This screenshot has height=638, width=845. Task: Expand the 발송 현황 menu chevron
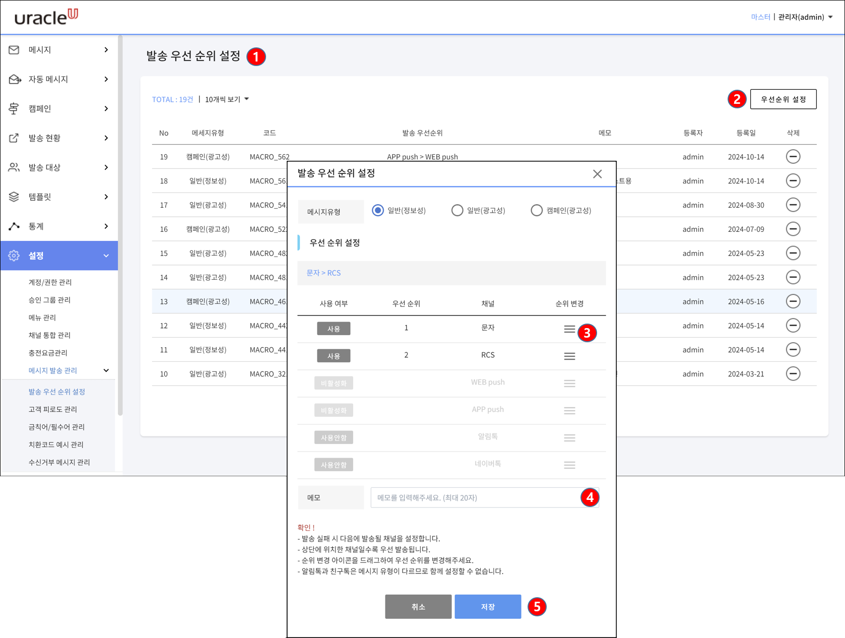[x=106, y=138]
